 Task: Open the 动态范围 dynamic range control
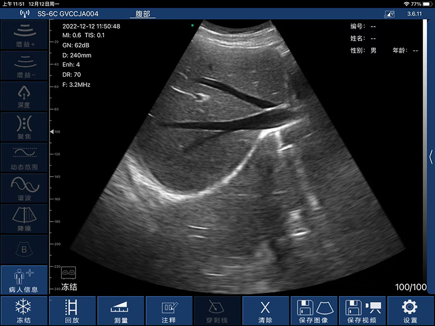[24, 157]
